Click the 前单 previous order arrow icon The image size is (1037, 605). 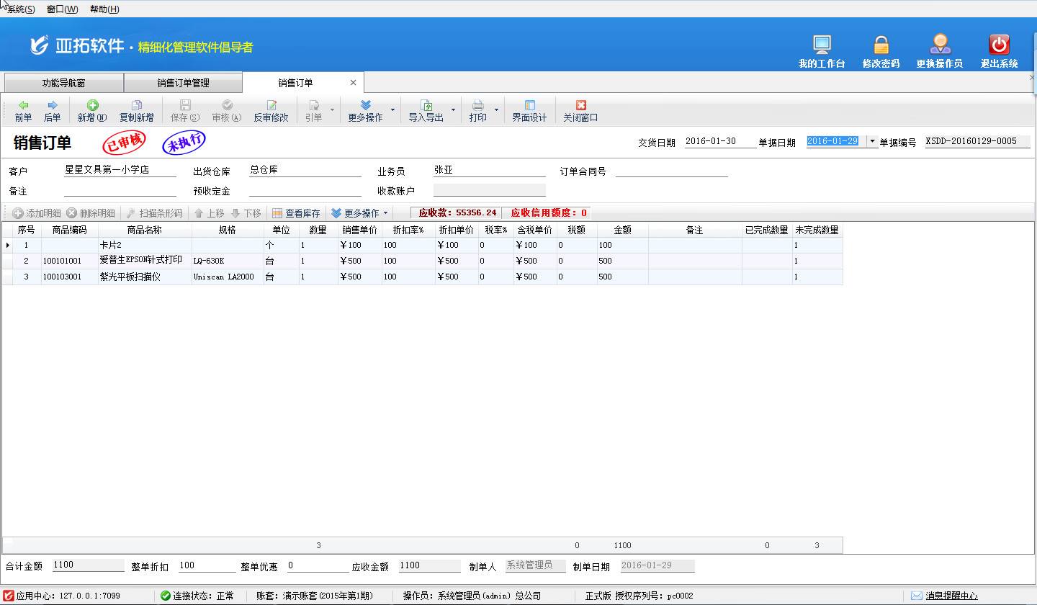[x=23, y=106]
